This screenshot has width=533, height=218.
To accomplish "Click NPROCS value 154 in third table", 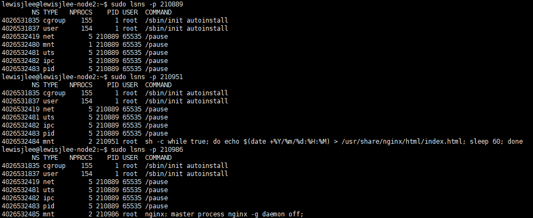I will (x=87, y=173).
